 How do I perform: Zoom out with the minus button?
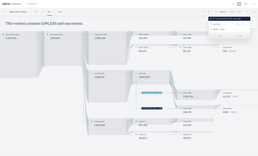[x=253, y=26]
